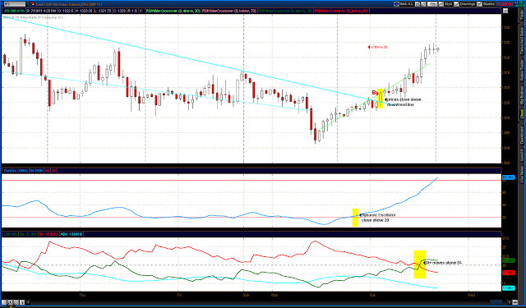This screenshot has height=308, width=526.
Task: Click the Drawings pencil icon
Action: (457, 4)
